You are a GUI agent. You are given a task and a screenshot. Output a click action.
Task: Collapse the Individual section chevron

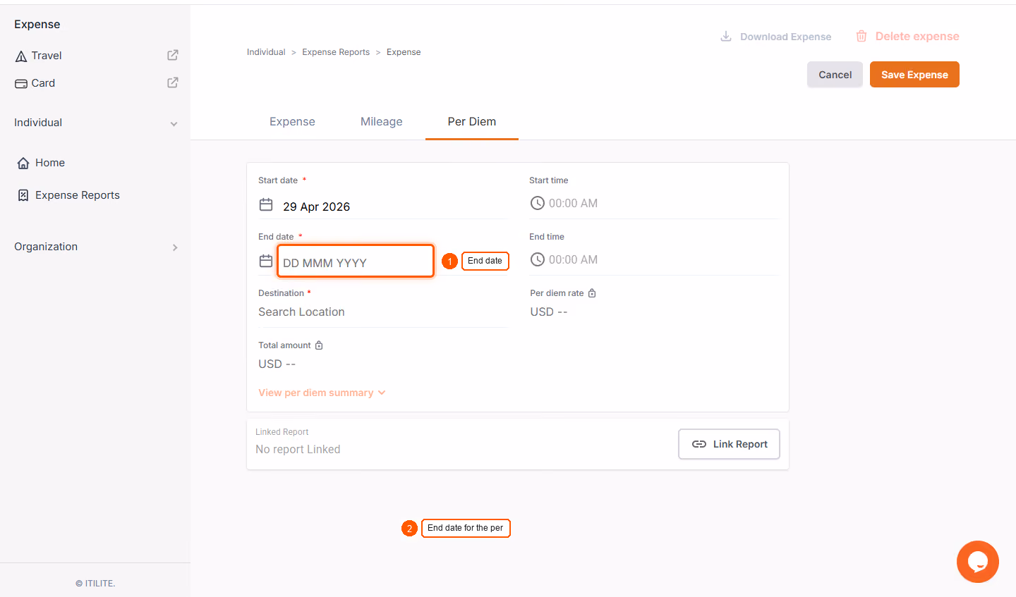pos(174,124)
